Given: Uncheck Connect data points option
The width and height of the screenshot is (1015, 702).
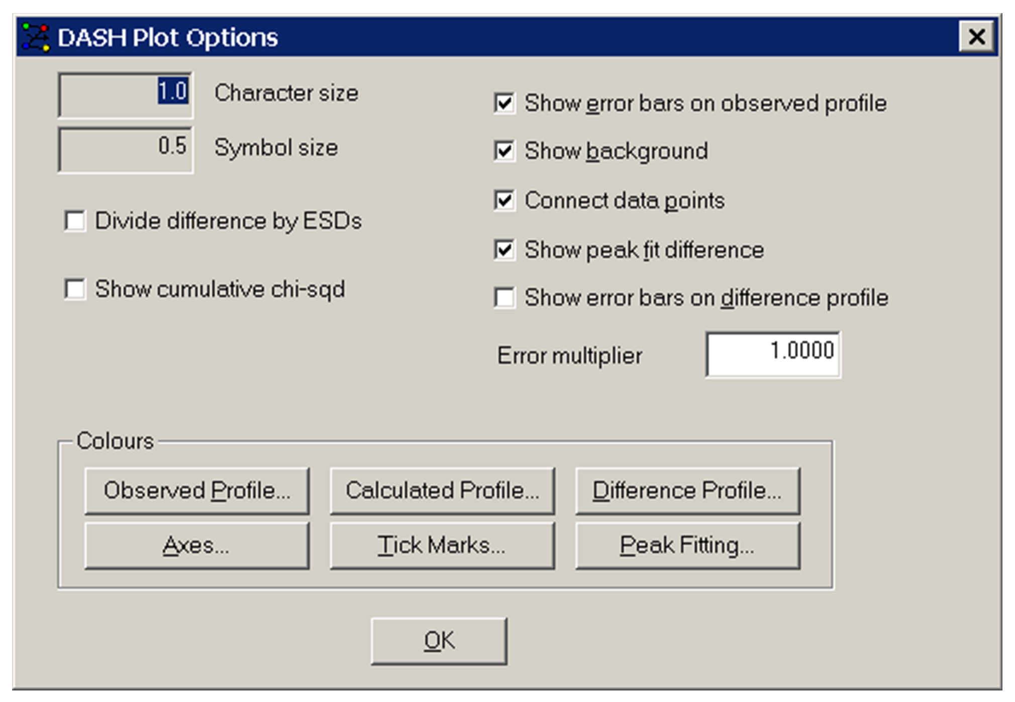Looking at the screenshot, I should 504,200.
